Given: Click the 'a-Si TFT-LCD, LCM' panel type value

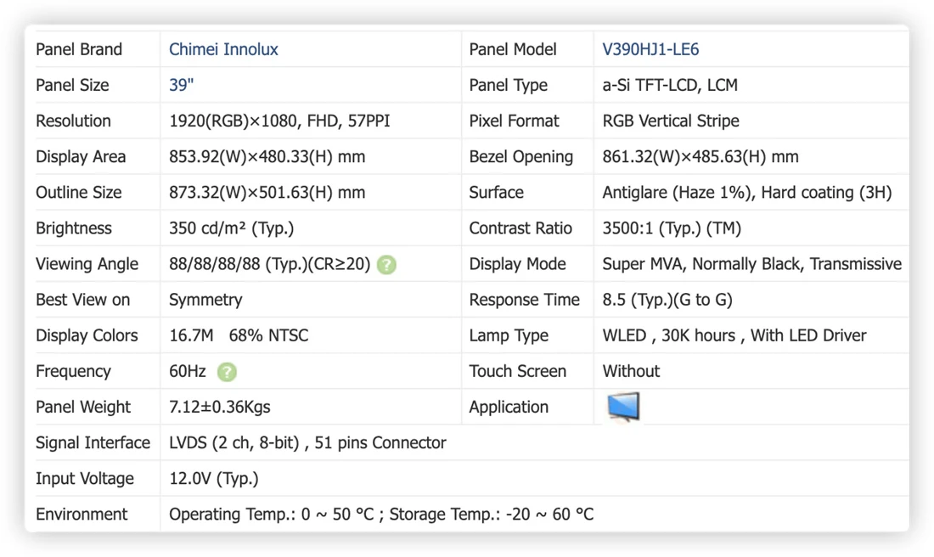Looking at the screenshot, I should [x=670, y=85].
